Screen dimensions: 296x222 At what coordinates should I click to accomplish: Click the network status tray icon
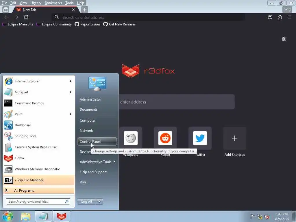(x=260, y=217)
